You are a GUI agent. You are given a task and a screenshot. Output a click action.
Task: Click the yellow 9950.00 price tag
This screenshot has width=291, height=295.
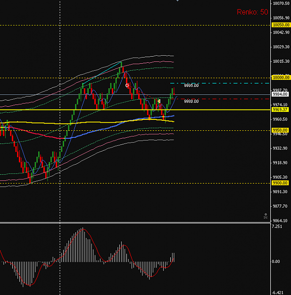(280, 130)
